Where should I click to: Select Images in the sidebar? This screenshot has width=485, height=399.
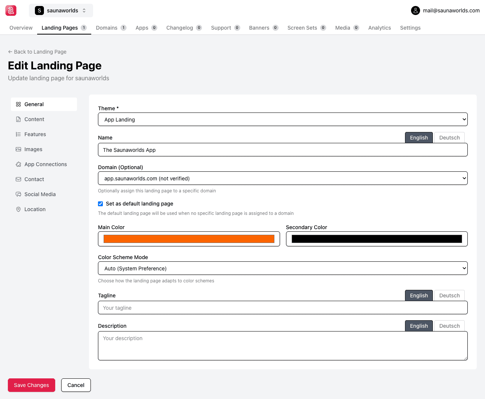click(44, 149)
